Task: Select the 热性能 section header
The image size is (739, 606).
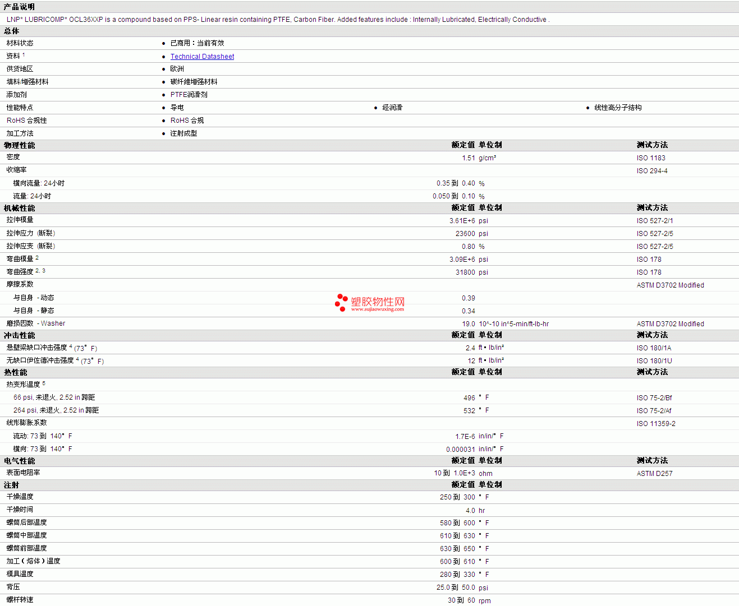Action: coord(15,372)
